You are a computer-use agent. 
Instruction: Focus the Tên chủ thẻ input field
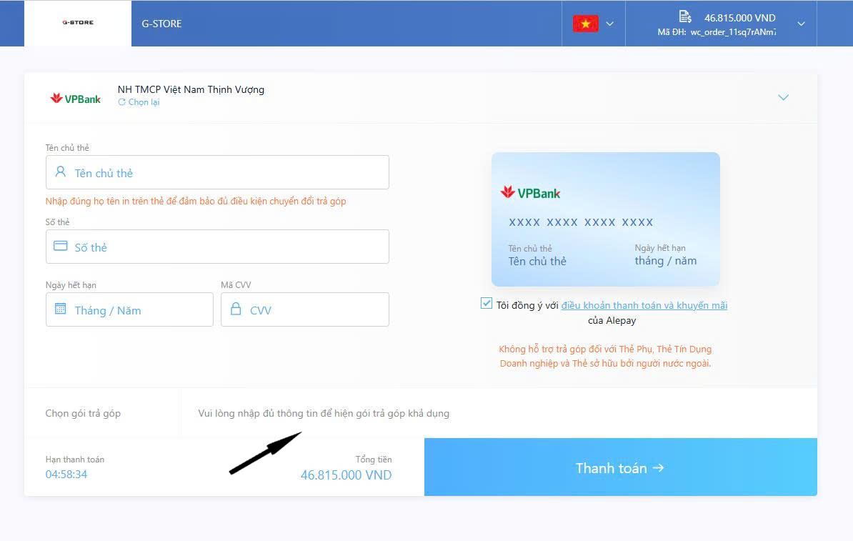pos(229,172)
